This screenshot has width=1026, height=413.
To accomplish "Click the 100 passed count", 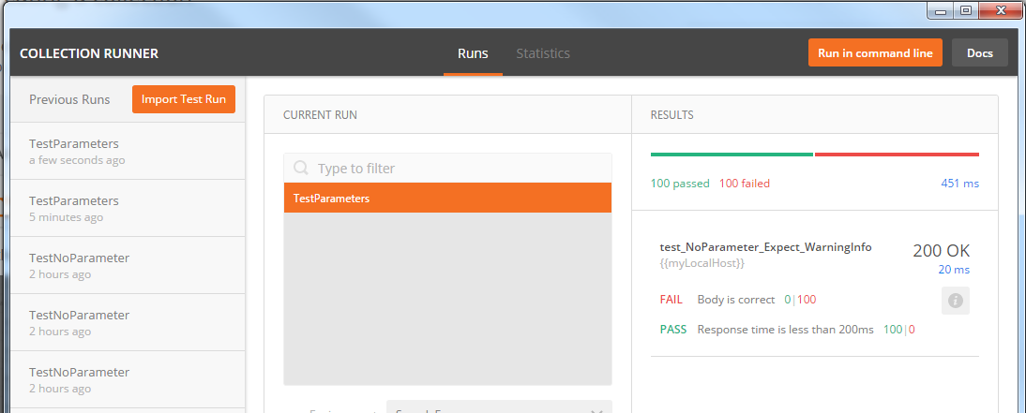I will coord(680,184).
